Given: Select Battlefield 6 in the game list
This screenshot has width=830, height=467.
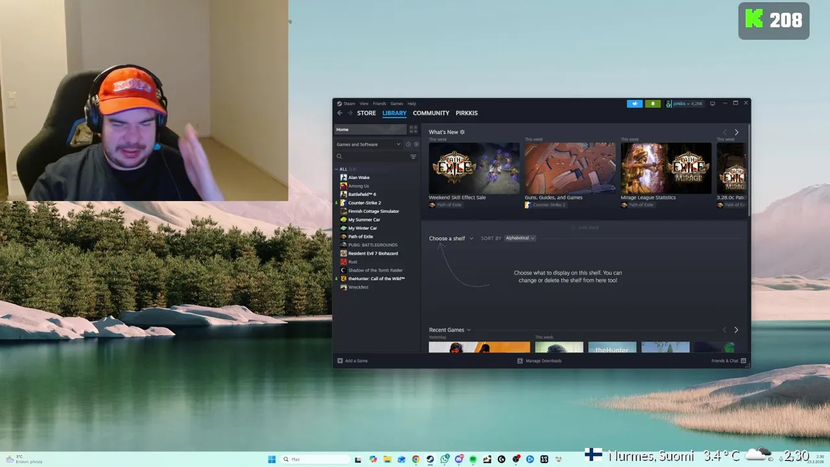Looking at the screenshot, I should [x=362, y=195].
